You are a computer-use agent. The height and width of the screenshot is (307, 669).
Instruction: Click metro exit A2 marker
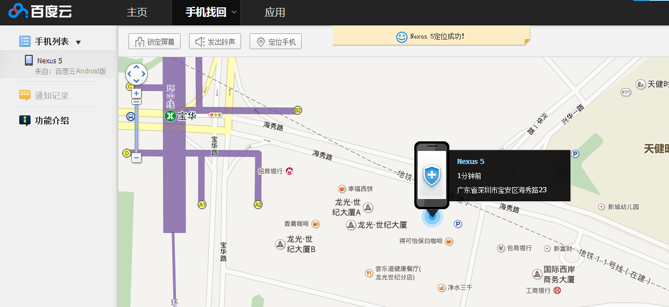click(258, 205)
